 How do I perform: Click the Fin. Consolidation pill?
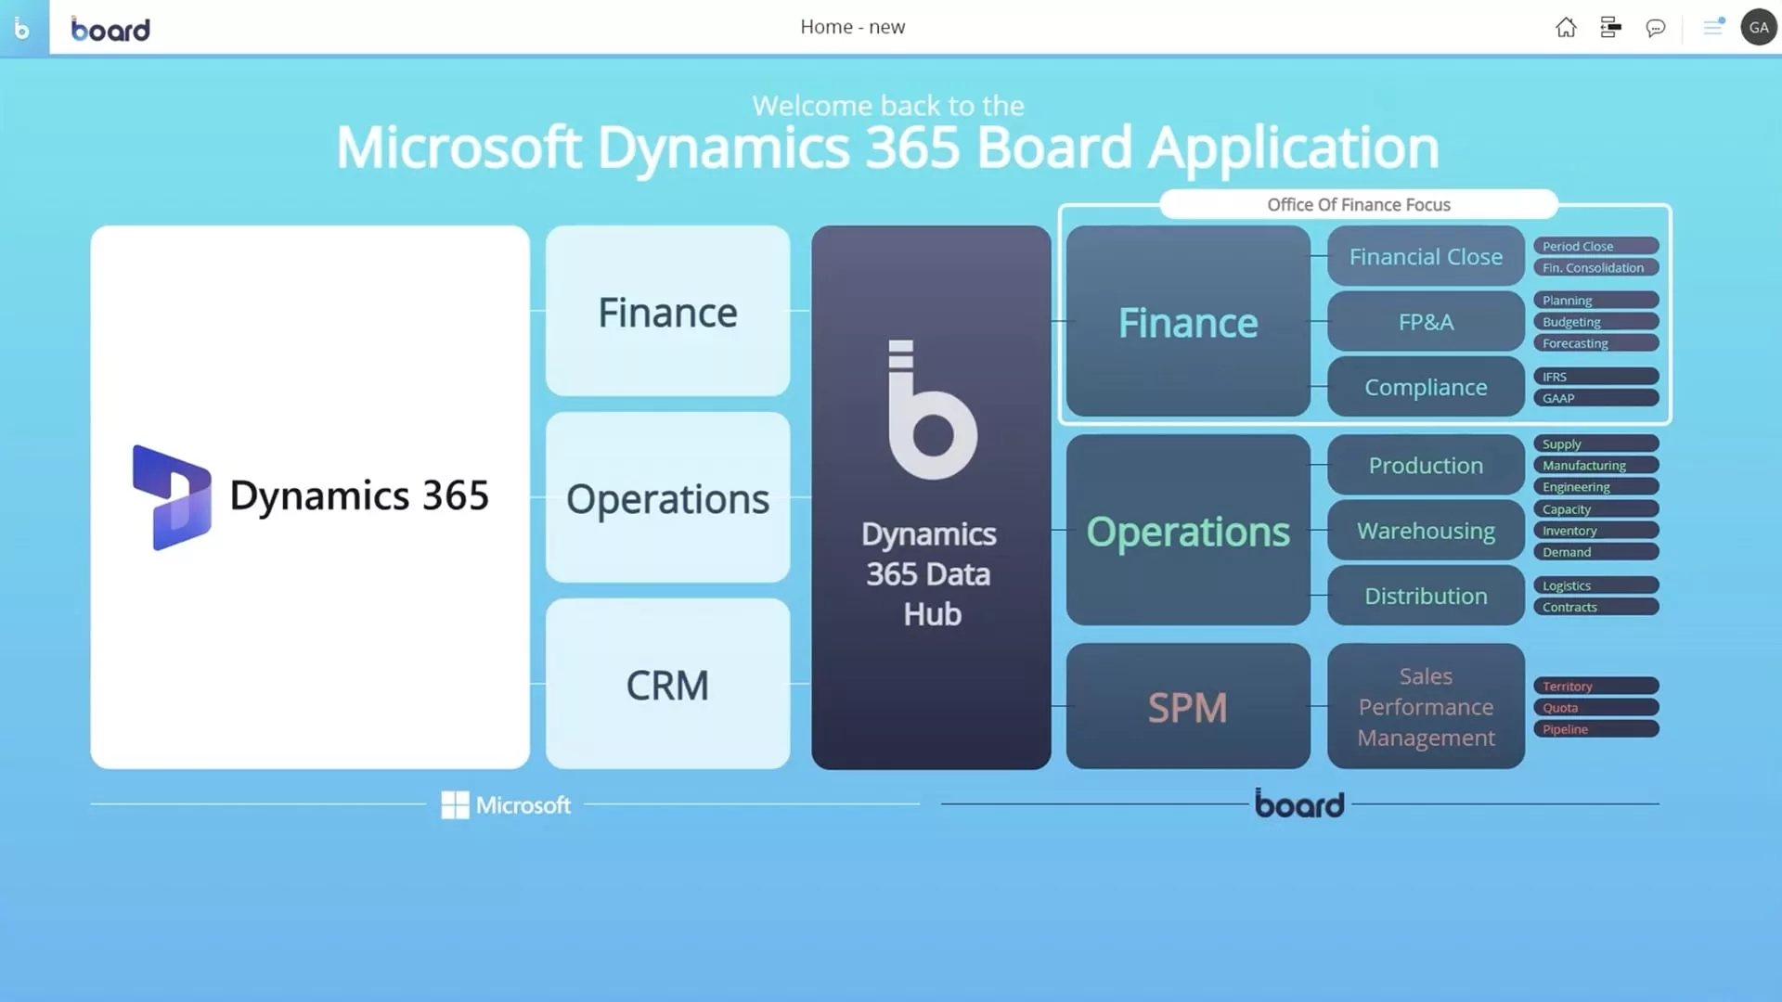pos(1595,267)
